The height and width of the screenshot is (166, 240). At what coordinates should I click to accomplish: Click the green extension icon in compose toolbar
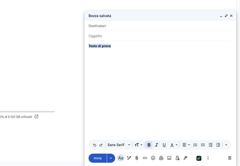[199, 158]
